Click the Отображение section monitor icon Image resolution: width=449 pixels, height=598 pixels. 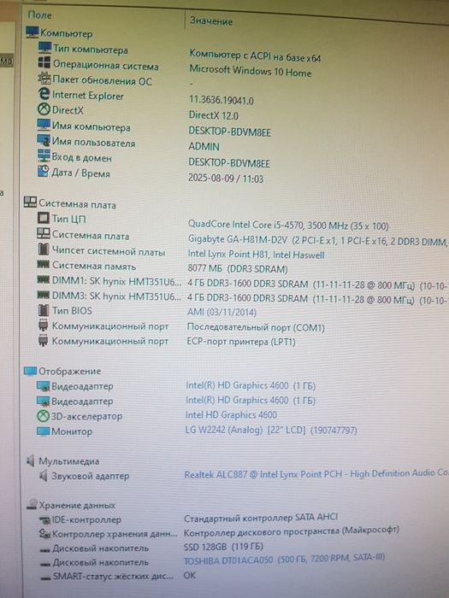30,371
